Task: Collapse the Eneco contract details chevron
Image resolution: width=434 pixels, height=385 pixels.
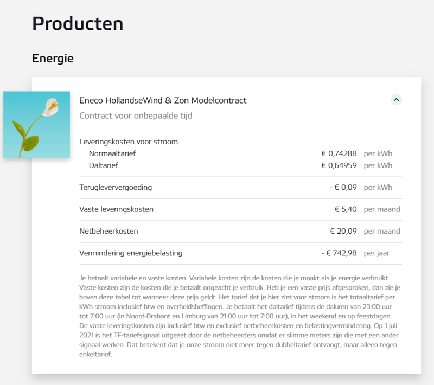Action: coord(396,99)
